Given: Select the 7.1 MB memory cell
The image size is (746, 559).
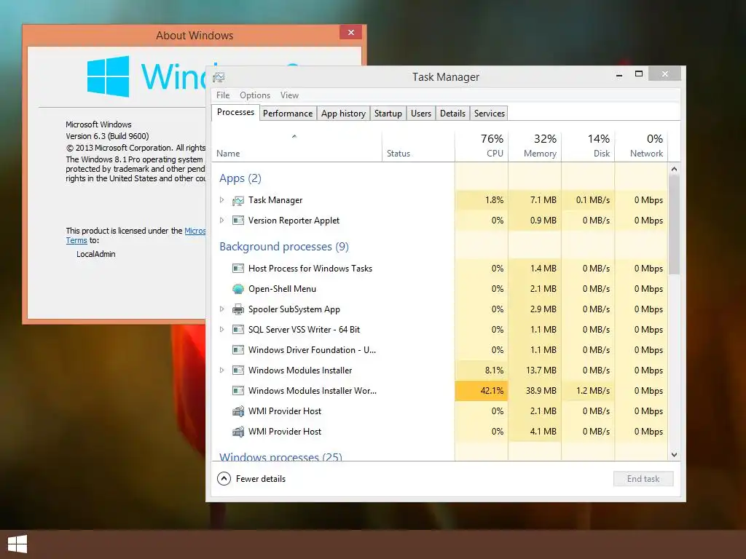Looking at the screenshot, I should (535, 200).
